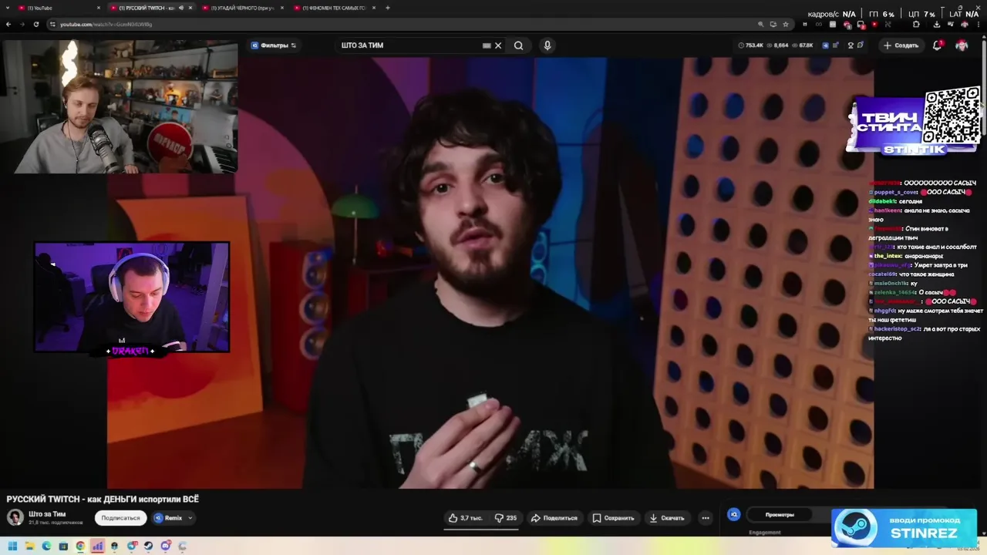Open the browser downloads icon
The width and height of the screenshot is (987, 555).
point(936,24)
